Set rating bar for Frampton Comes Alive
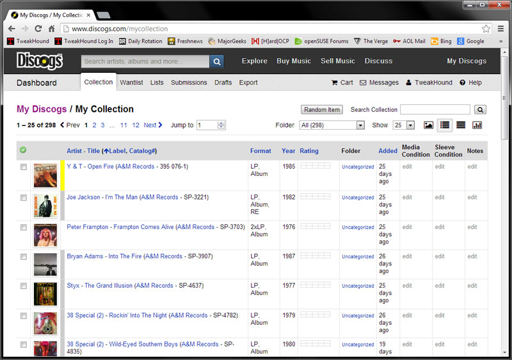This screenshot has height=360, width=512. click(316, 226)
